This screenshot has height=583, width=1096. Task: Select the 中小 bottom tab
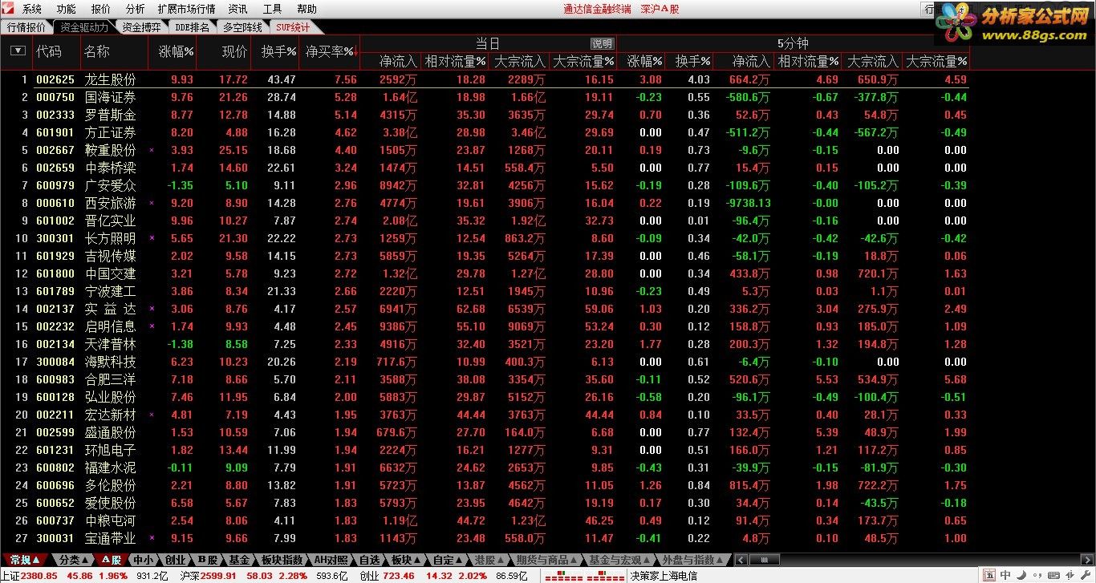[x=143, y=560]
